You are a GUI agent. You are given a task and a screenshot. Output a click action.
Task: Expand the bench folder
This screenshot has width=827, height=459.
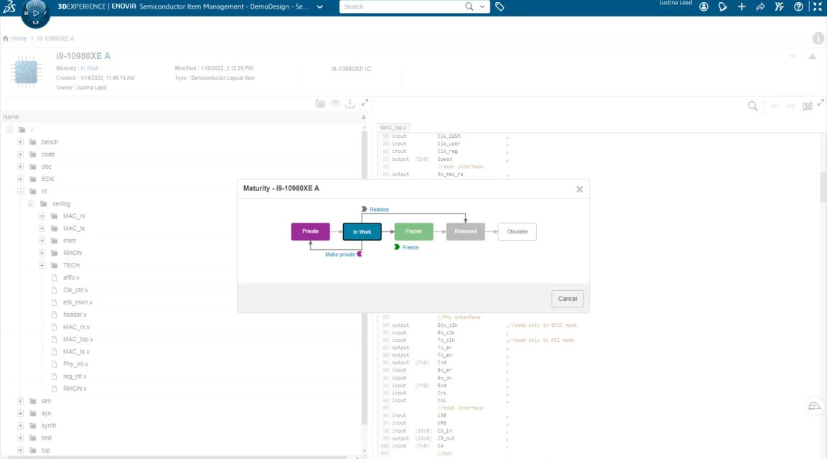(x=21, y=142)
